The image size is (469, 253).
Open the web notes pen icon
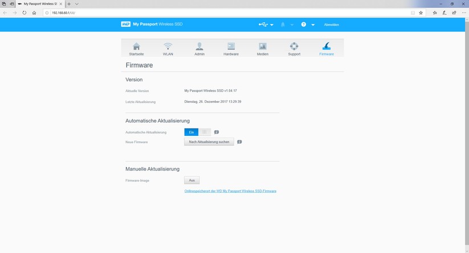444,13
